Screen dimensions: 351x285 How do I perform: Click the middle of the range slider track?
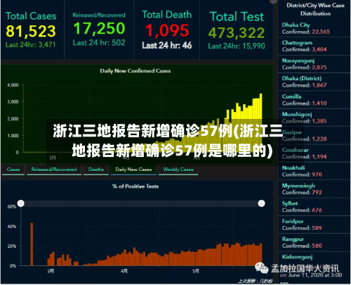point(141,203)
